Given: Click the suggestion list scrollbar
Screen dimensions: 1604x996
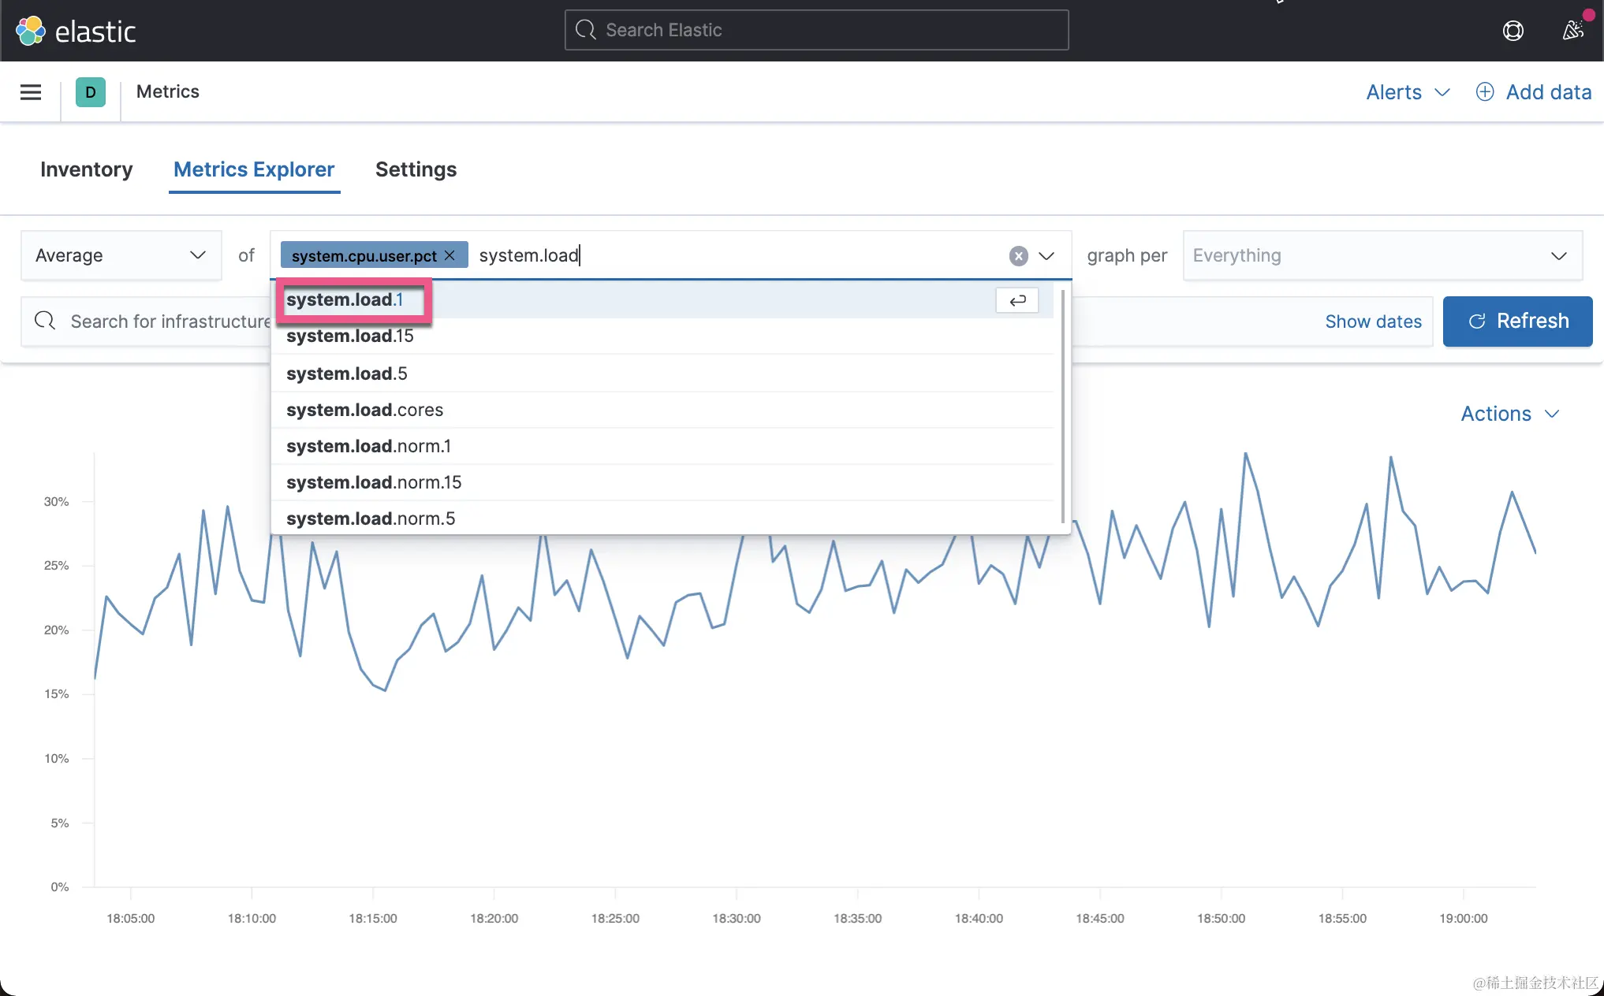Looking at the screenshot, I should (x=1062, y=406).
